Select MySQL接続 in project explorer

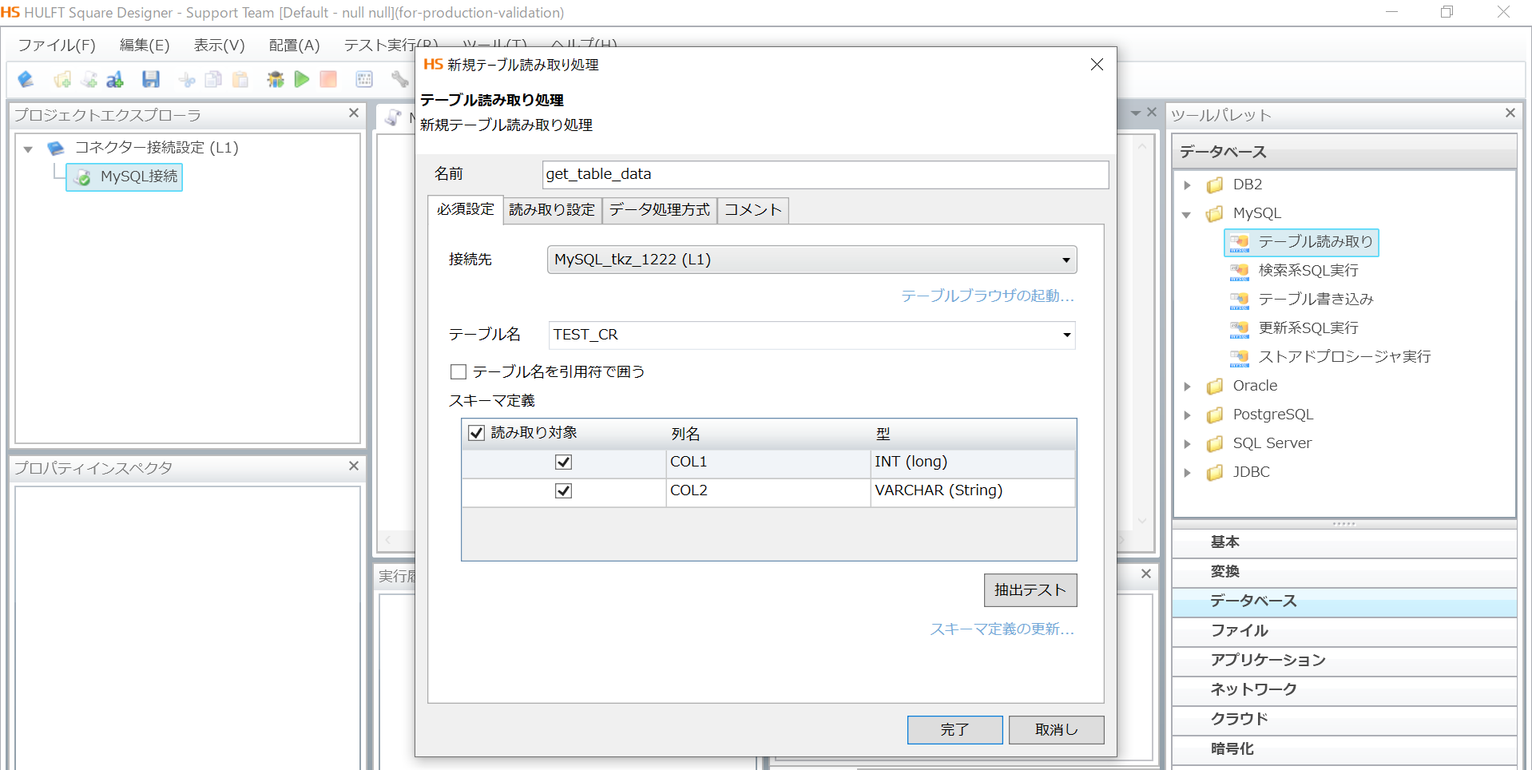tap(125, 177)
